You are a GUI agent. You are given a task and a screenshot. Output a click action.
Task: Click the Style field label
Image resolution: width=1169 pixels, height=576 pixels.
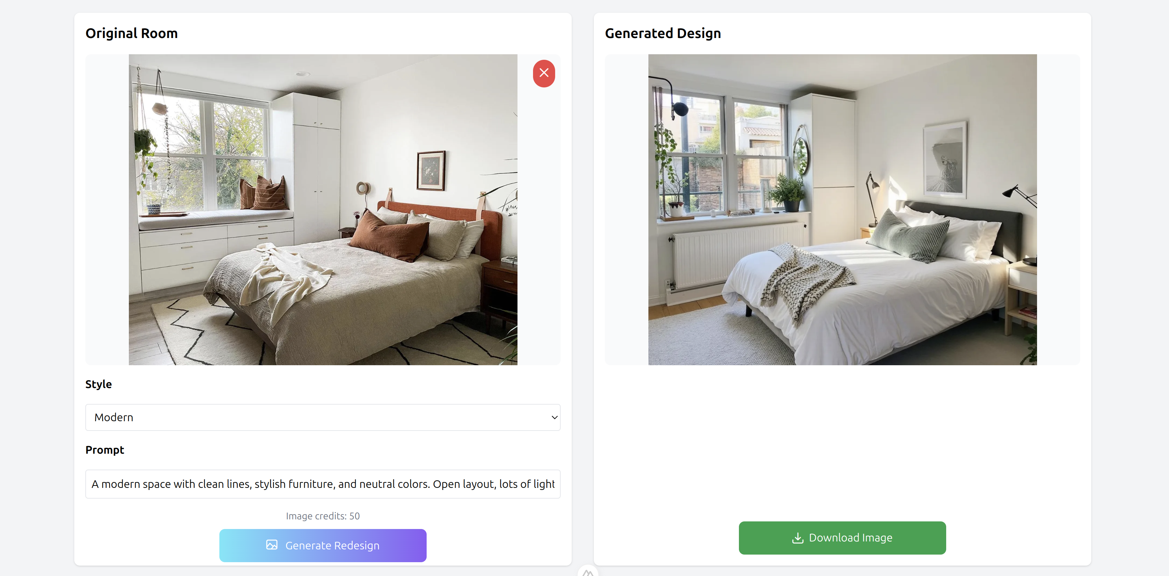tap(98, 384)
